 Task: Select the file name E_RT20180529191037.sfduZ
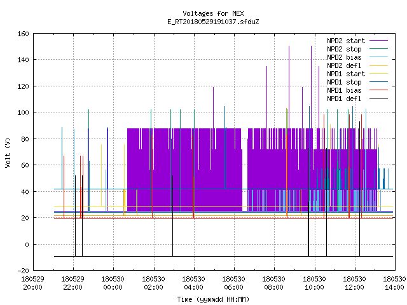[x=213, y=22]
